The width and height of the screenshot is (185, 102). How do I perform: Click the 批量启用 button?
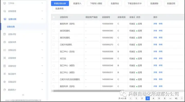[171, 3]
